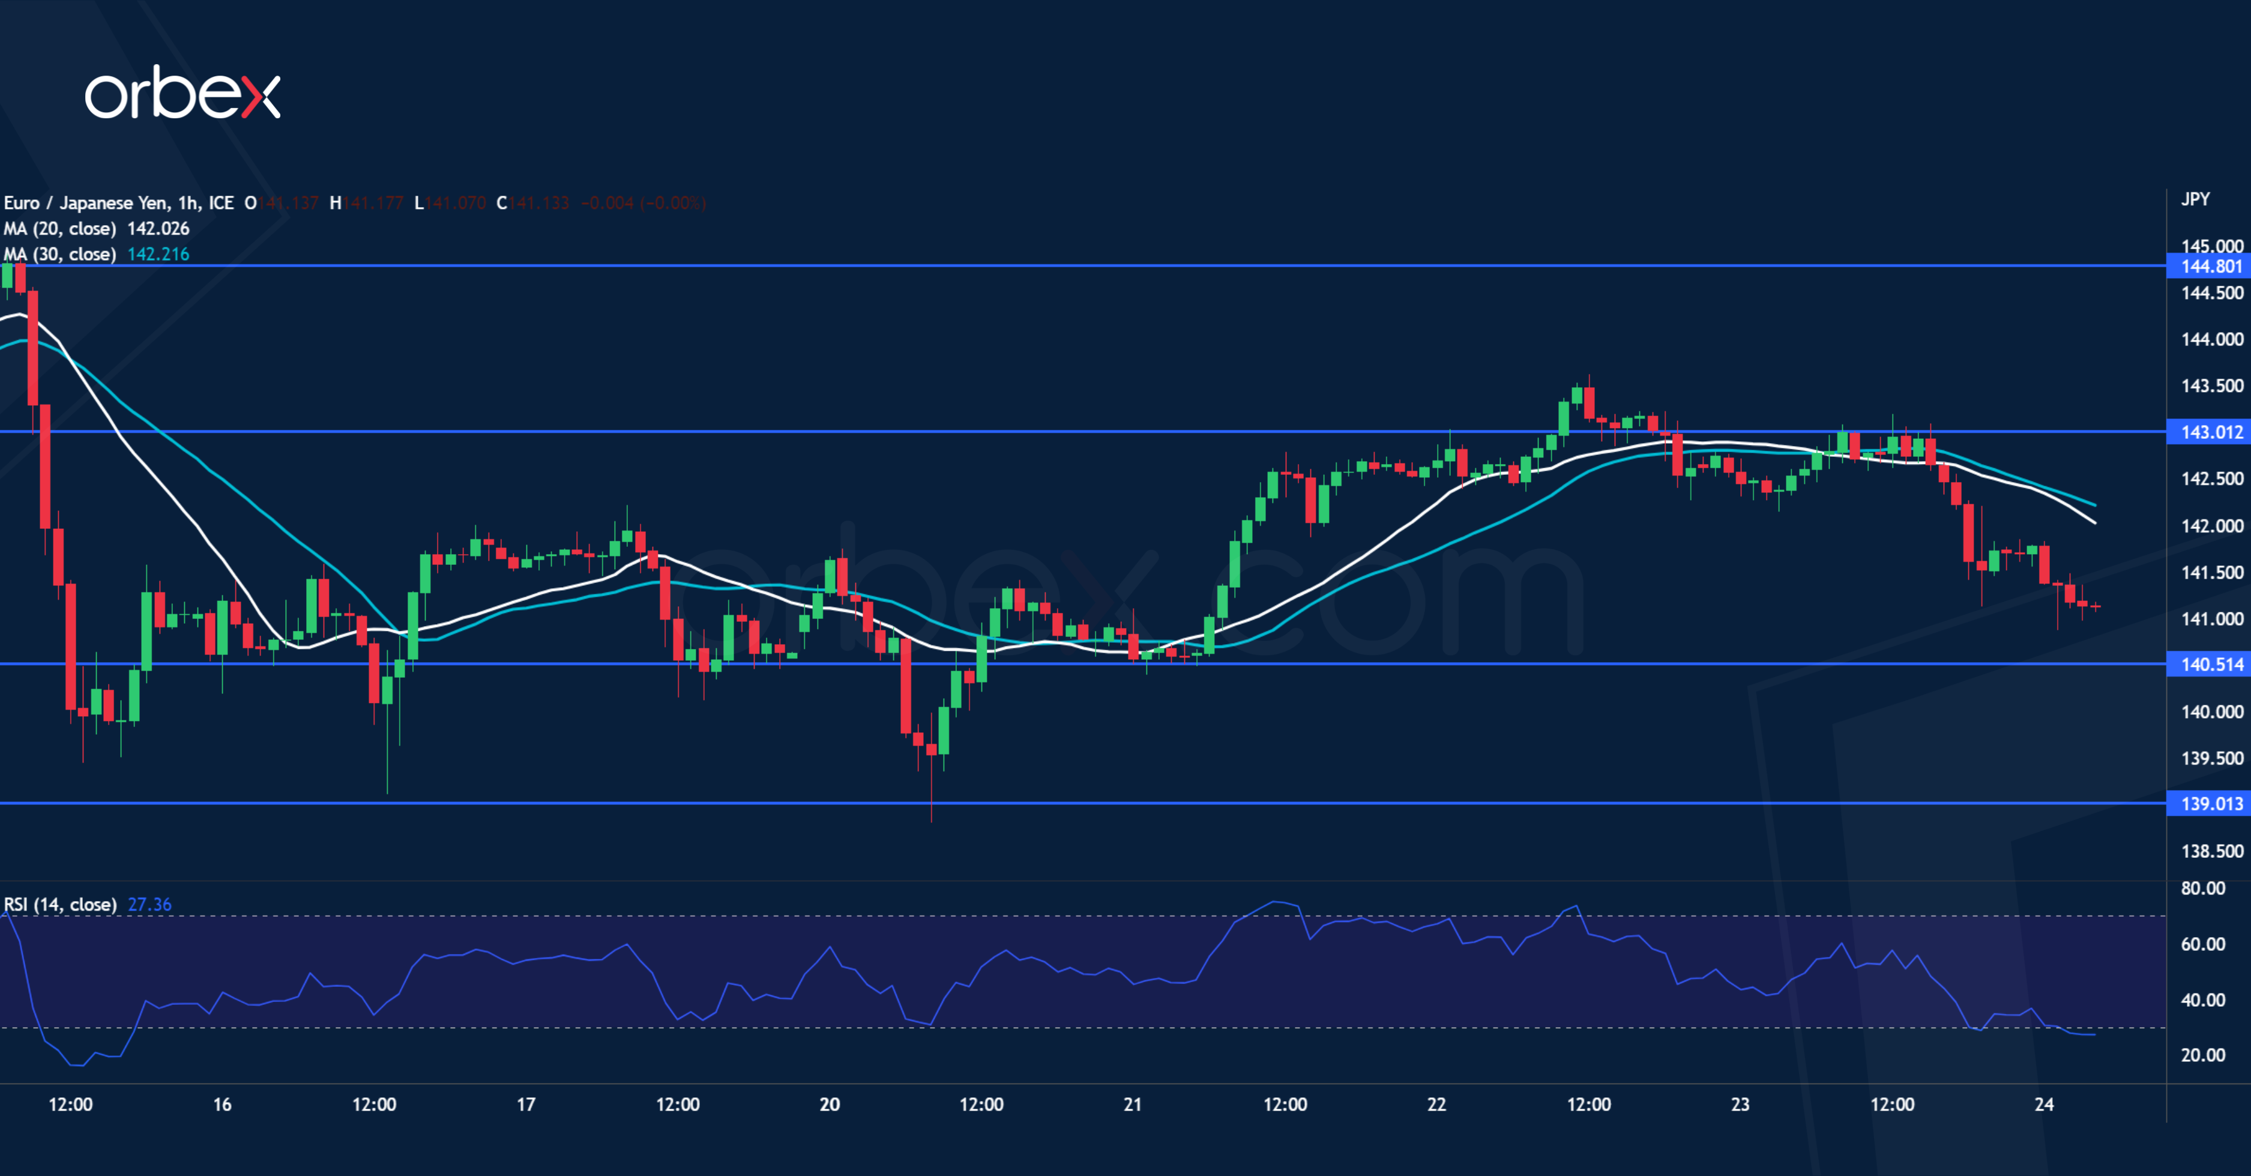Open the RSI (14, close) indicator settings
2251x1176 pixels.
61,905
